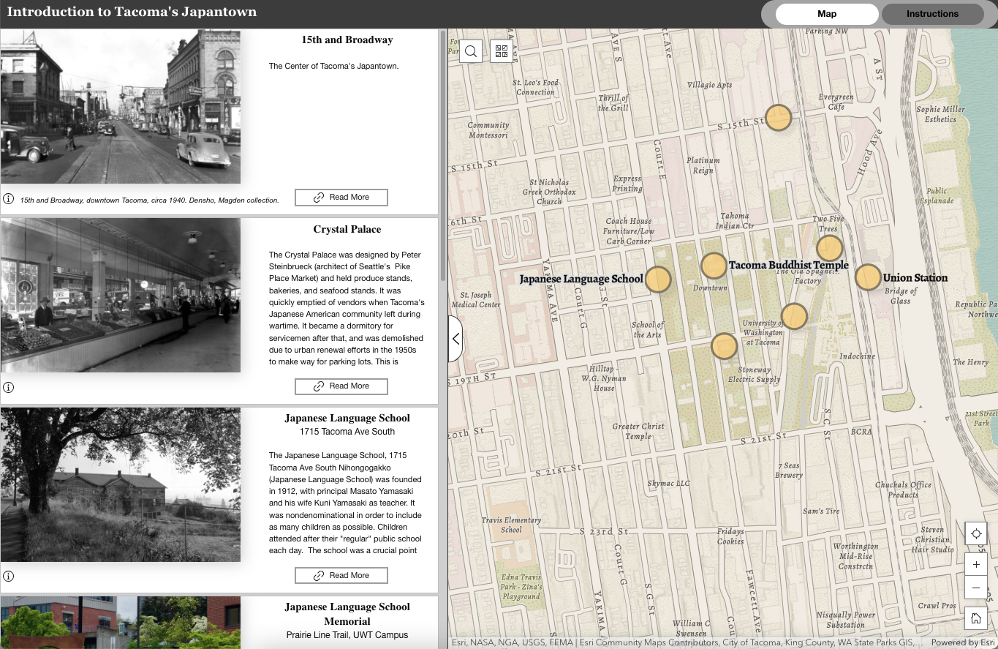Find my location on map
Image resolution: width=998 pixels, height=649 pixels.
976,533
